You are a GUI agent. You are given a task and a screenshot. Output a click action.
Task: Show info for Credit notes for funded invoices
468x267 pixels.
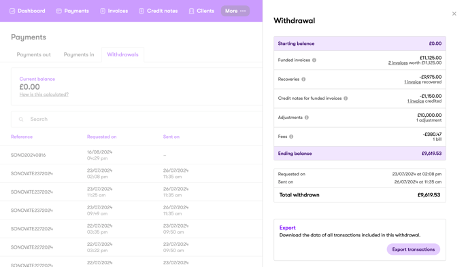pos(346,99)
